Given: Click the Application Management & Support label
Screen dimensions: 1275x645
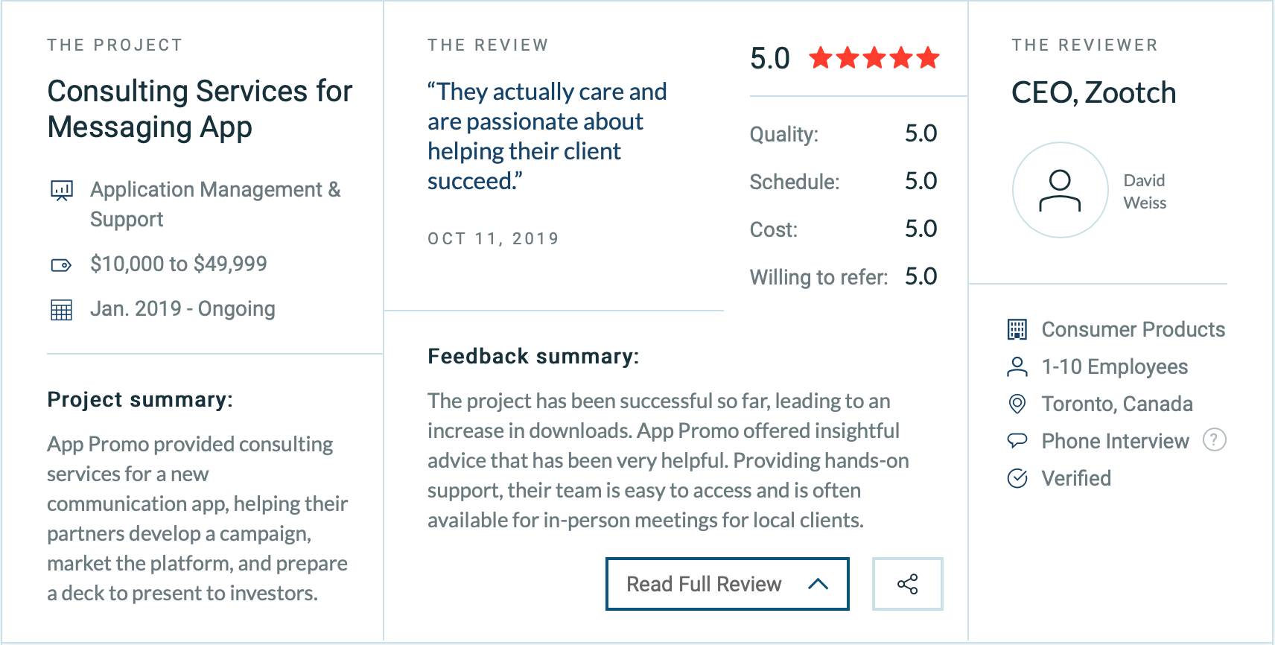Looking at the screenshot, I should pyautogui.click(x=215, y=204).
